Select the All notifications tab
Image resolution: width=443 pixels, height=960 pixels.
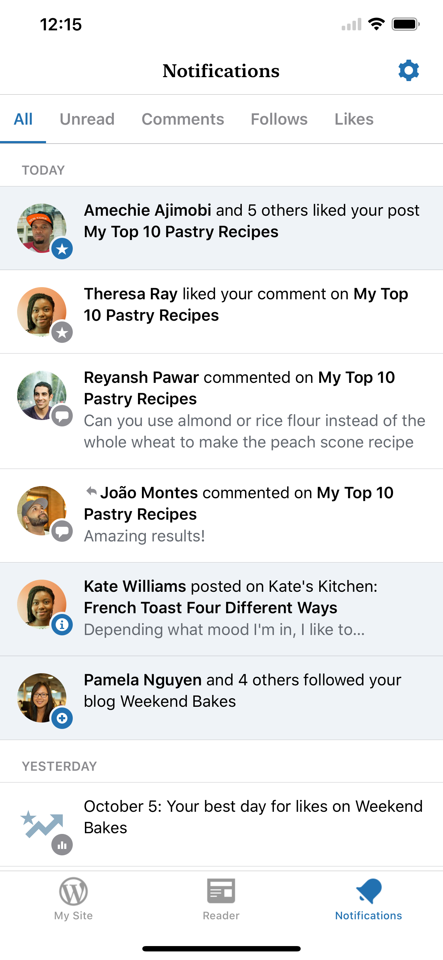(x=23, y=119)
